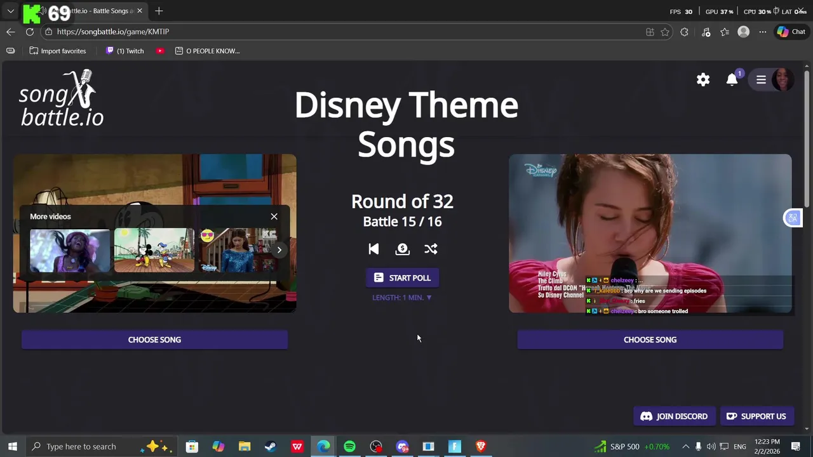
Task: Open Microsoft Store from taskbar
Action: click(x=192, y=447)
